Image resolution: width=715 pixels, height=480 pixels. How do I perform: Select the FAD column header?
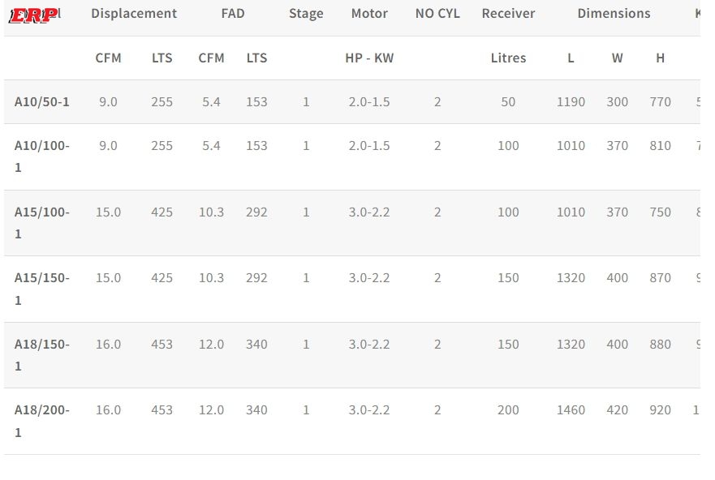point(233,14)
